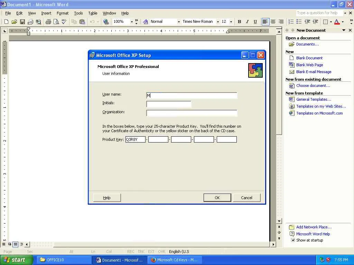This screenshot has width=354, height=265.
Task: Click the Microsoft Word Help link
Action: click(313, 234)
